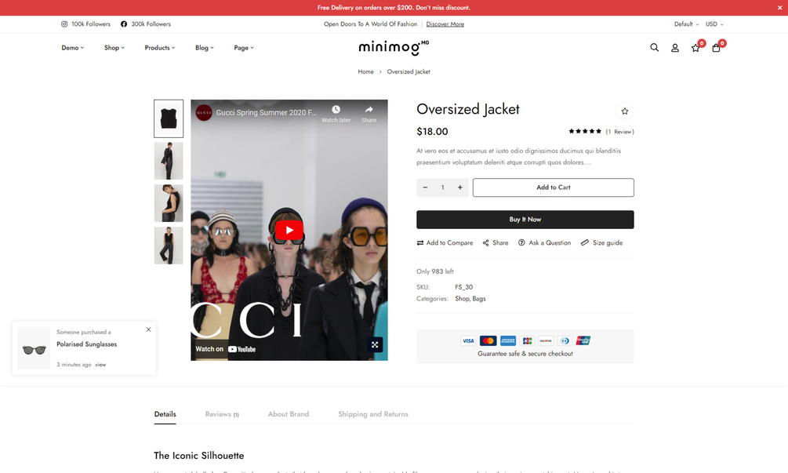Open the wishlist star icon in header
This screenshot has height=473, width=788.
(x=695, y=48)
